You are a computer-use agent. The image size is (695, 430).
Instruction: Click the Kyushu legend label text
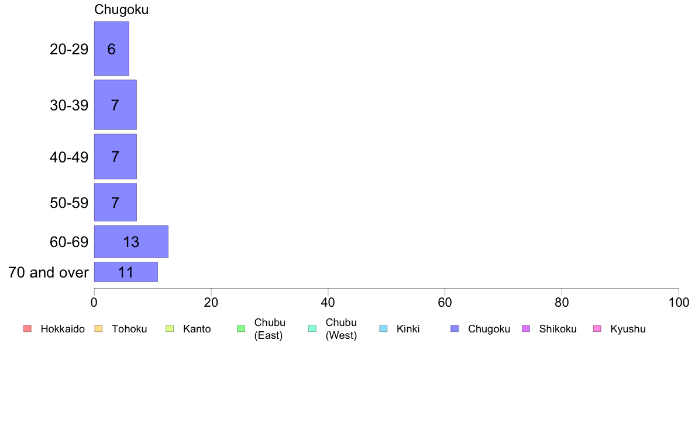click(628, 329)
